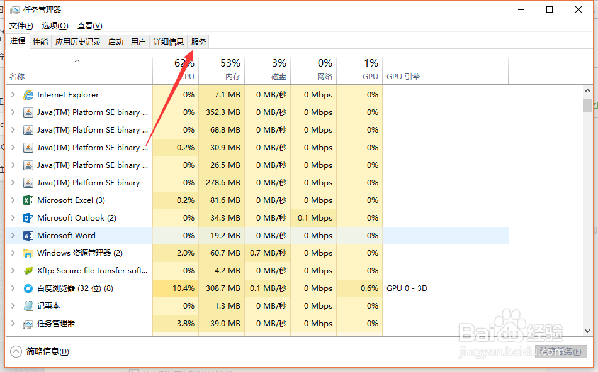Open the 选项(O) menu
The height and width of the screenshot is (372, 598).
pos(55,26)
